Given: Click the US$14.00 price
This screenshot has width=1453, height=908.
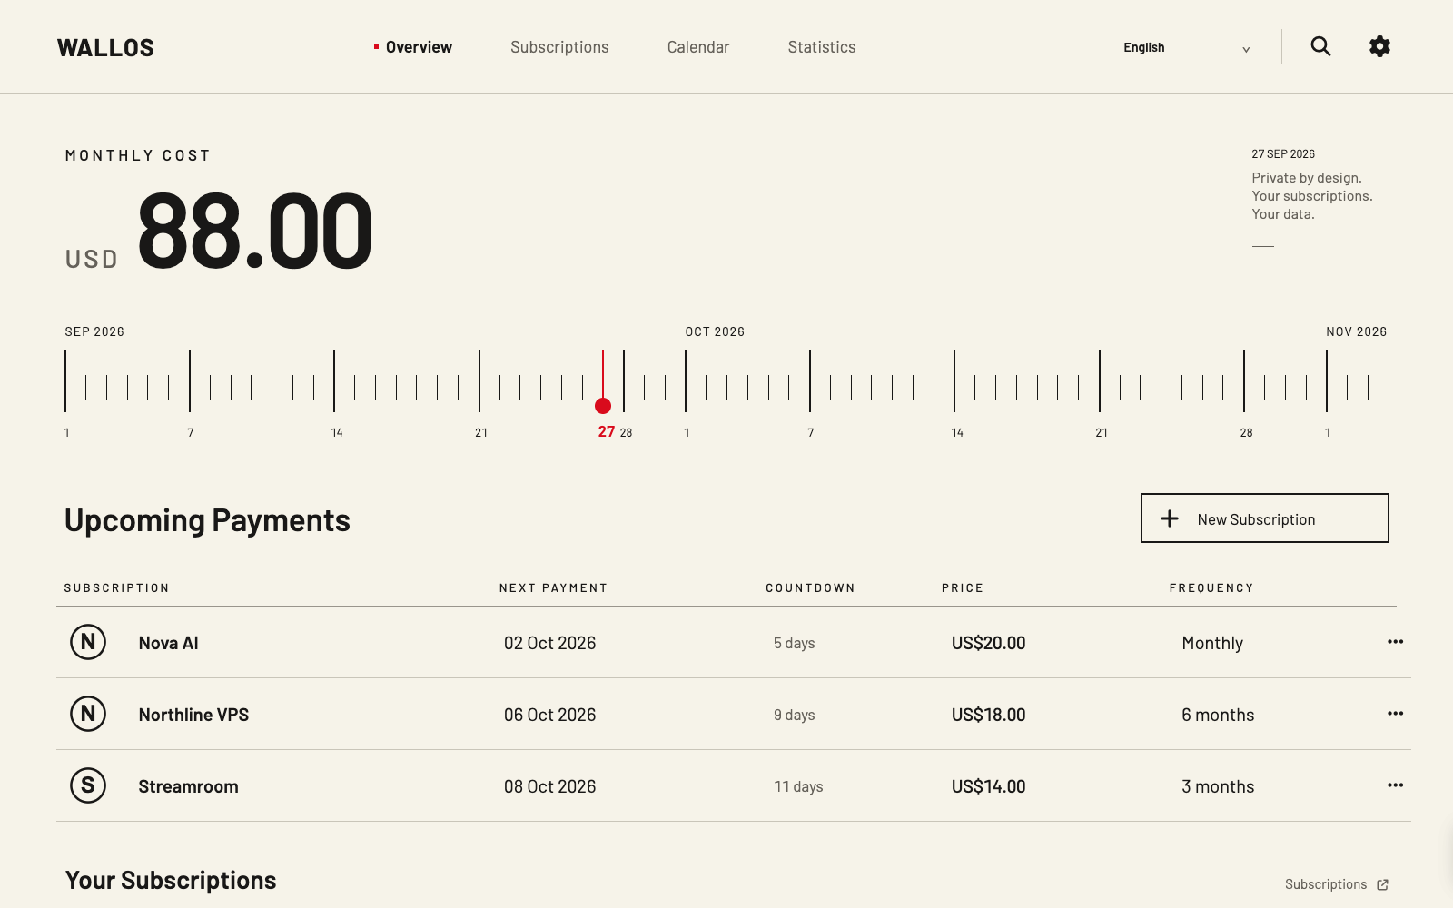Looking at the screenshot, I should point(988,786).
